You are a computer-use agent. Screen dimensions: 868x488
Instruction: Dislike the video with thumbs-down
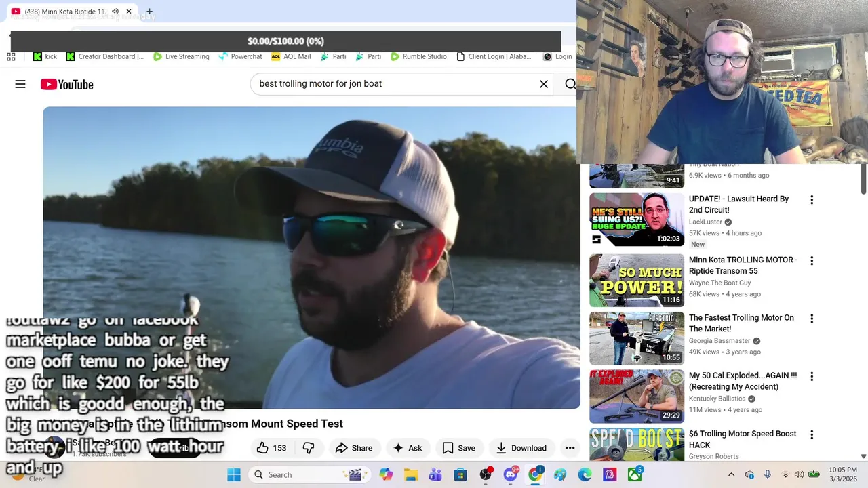point(309,448)
